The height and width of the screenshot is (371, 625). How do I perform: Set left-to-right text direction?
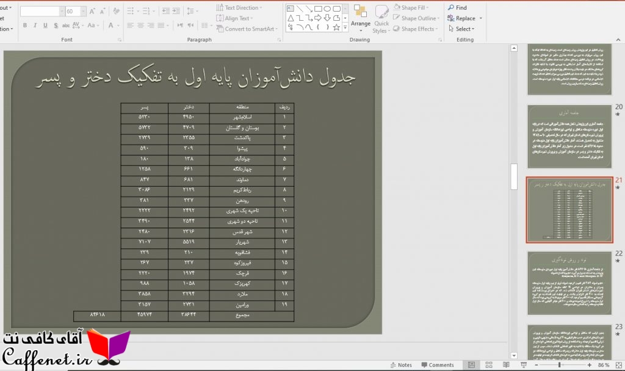click(x=180, y=26)
